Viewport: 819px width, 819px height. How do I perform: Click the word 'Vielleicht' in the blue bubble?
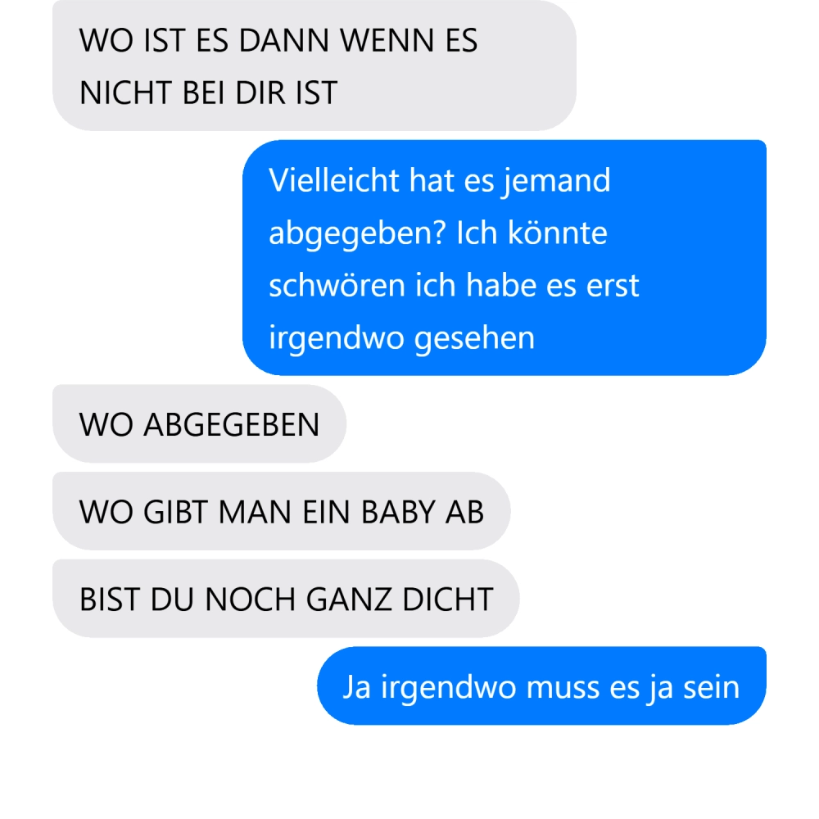coord(333,180)
